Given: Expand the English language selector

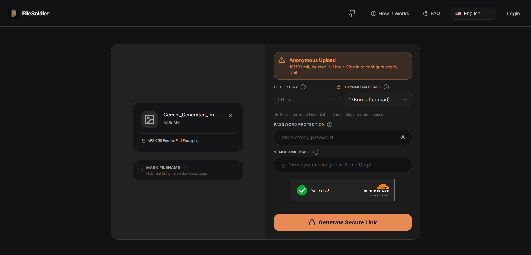Looking at the screenshot, I should pos(473,13).
